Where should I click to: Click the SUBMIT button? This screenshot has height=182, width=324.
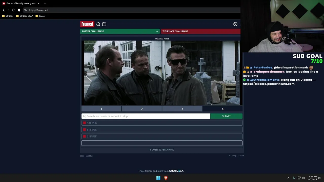coord(226,116)
